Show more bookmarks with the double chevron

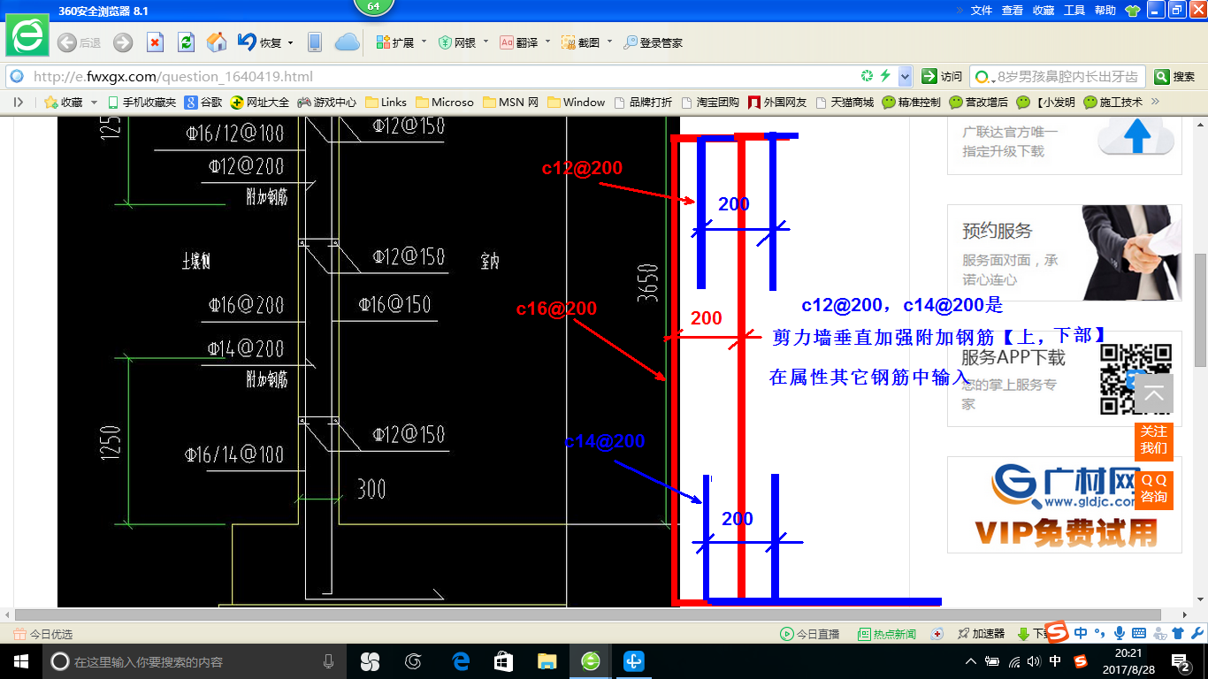(x=1155, y=103)
